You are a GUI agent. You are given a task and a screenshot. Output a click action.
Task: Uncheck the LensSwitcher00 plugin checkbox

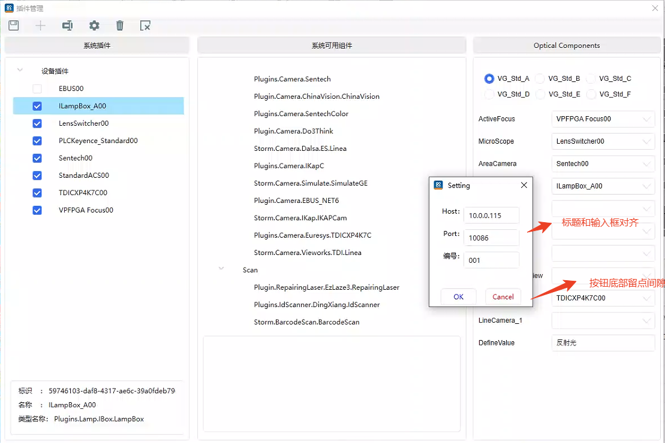point(37,123)
